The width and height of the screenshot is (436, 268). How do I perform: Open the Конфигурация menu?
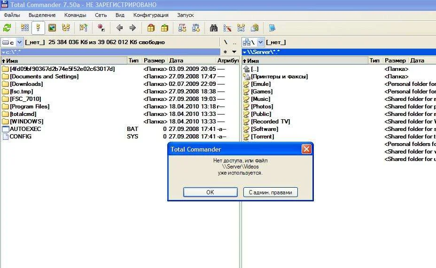click(x=151, y=15)
